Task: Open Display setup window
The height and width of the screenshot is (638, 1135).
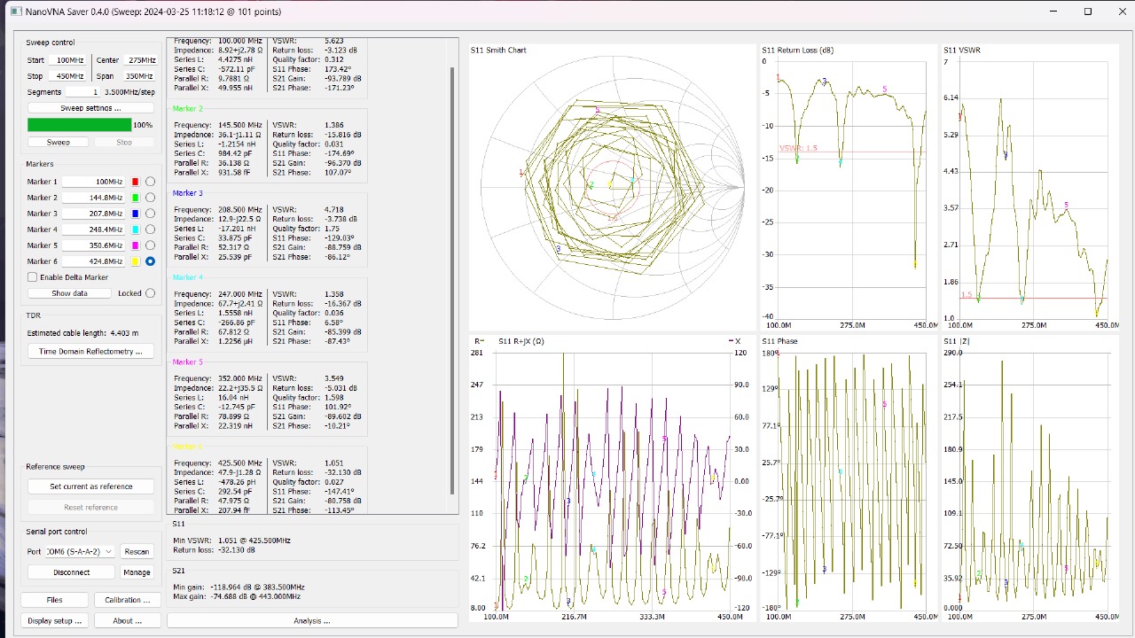Action: pyautogui.click(x=54, y=621)
